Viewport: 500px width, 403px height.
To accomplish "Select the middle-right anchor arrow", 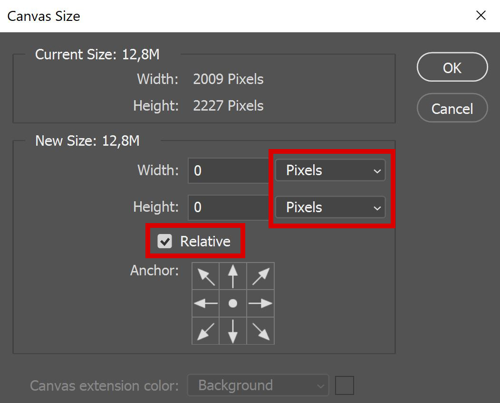I will (260, 303).
